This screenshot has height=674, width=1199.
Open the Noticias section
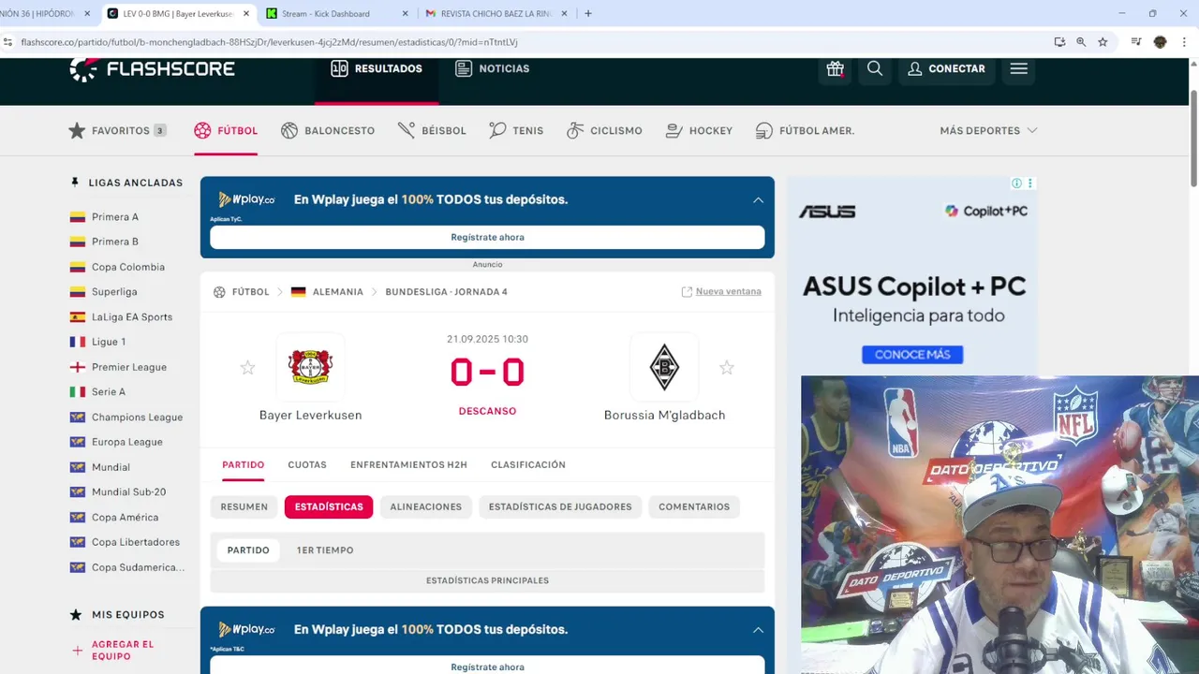493,68
